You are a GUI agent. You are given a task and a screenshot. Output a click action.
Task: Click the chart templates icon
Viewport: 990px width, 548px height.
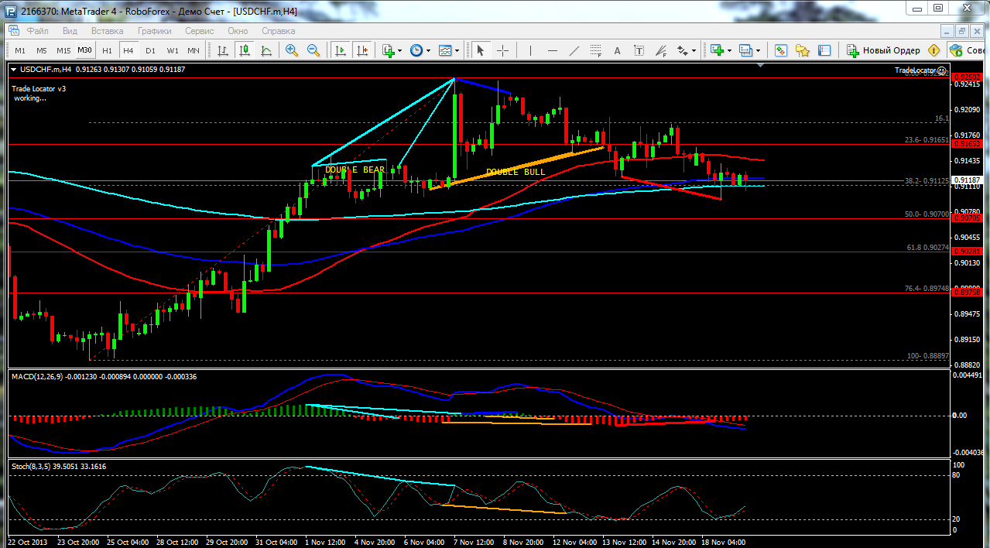click(445, 50)
